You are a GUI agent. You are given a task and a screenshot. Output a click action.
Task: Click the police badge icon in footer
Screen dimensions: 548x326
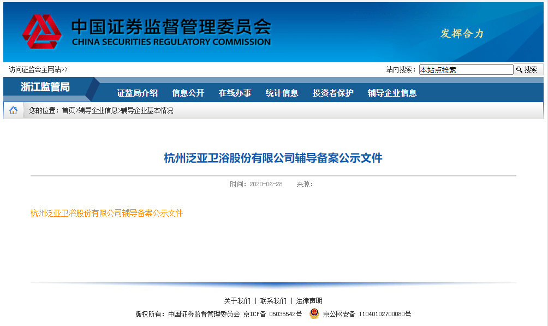[x=314, y=313]
